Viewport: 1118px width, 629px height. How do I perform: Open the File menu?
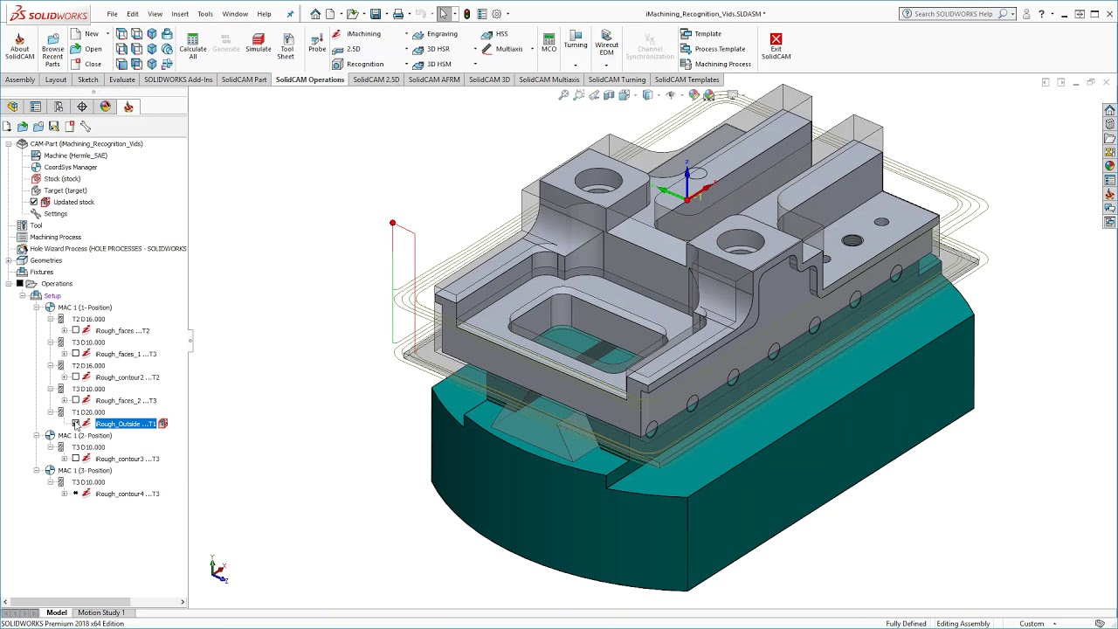112,14
